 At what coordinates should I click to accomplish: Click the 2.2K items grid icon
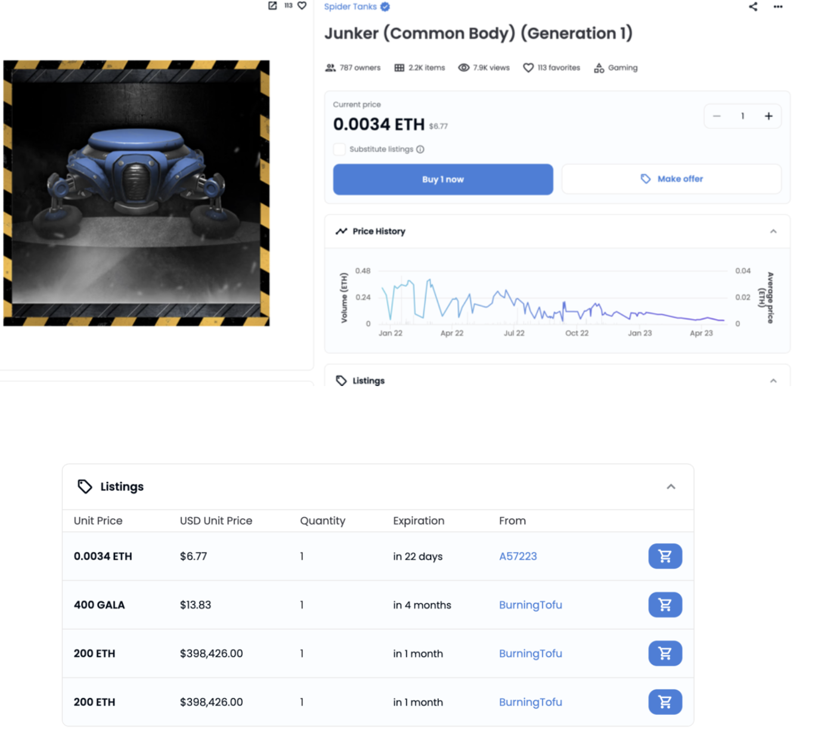[399, 68]
